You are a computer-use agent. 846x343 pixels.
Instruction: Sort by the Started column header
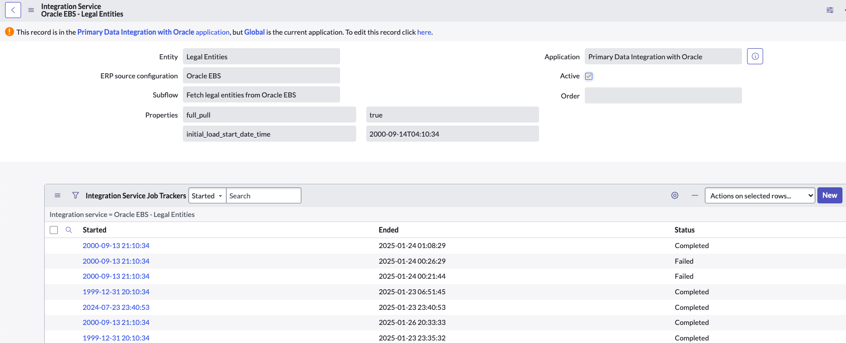click(x=94, y=230)
